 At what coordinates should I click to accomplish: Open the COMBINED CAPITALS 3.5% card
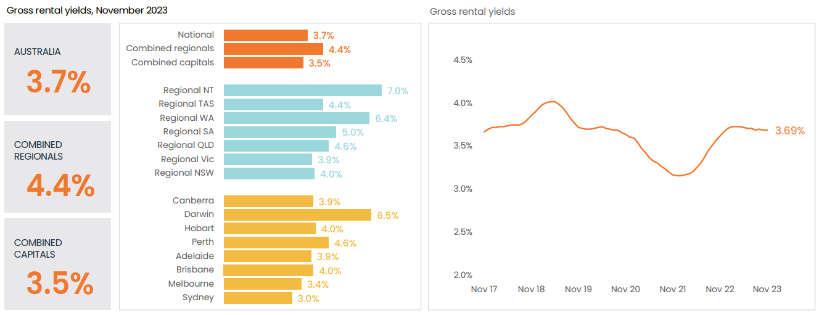[x=57, y=264]
